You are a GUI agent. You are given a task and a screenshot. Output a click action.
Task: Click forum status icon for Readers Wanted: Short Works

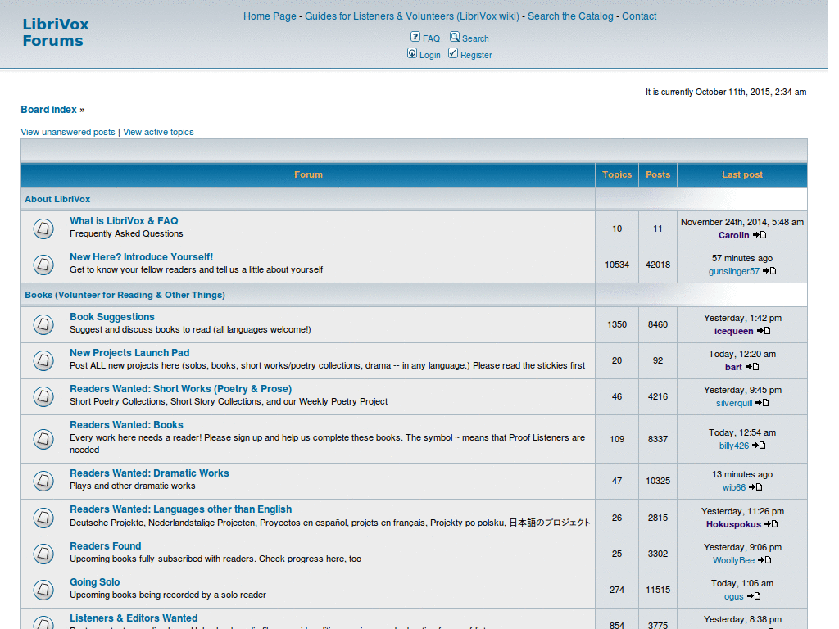(x=43, y=397)
